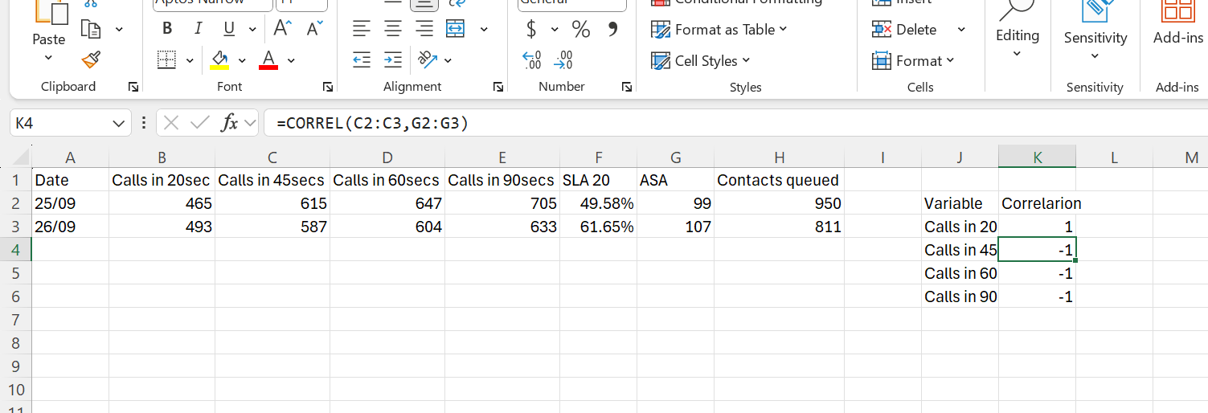Increase the cell indent
The height and width of the screenshot is (413, 1208).
click(393, 60)
